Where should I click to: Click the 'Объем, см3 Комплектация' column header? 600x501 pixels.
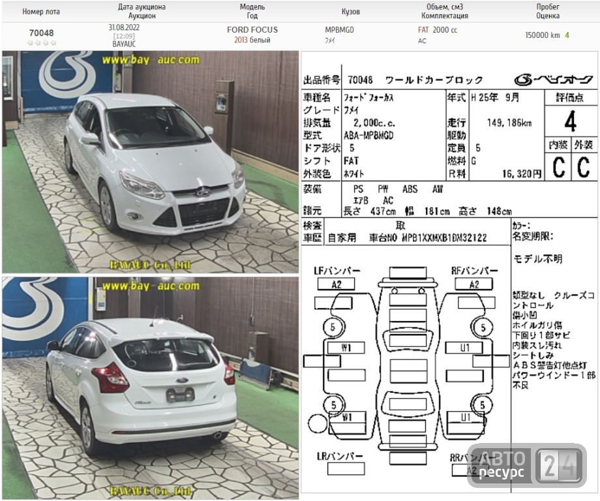coord(445,12)
